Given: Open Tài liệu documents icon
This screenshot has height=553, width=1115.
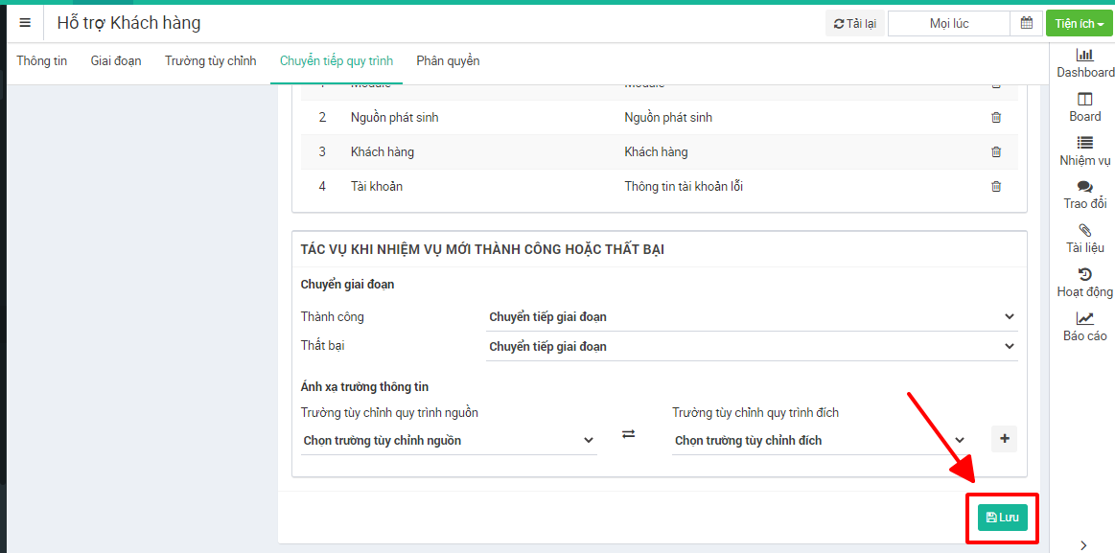Looking at the screenshot, I should [x=1085, y=231].
